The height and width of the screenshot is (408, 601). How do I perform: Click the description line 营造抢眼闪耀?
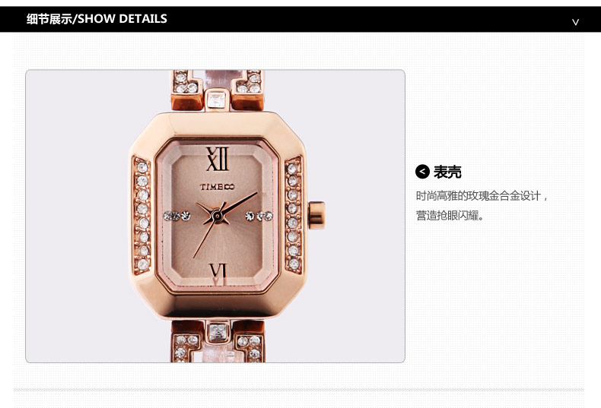coord(450,216)
